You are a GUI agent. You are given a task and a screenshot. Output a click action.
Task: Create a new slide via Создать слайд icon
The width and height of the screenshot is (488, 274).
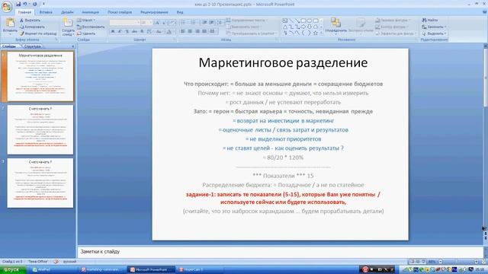[68, 23]
